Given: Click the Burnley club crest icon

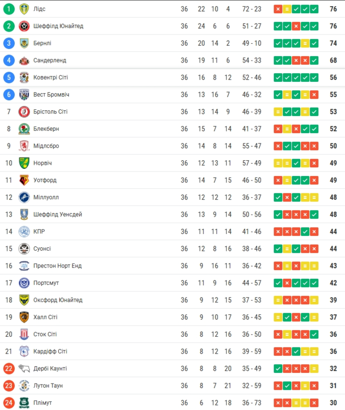Looking at the screenshot, I should point(24,43).
